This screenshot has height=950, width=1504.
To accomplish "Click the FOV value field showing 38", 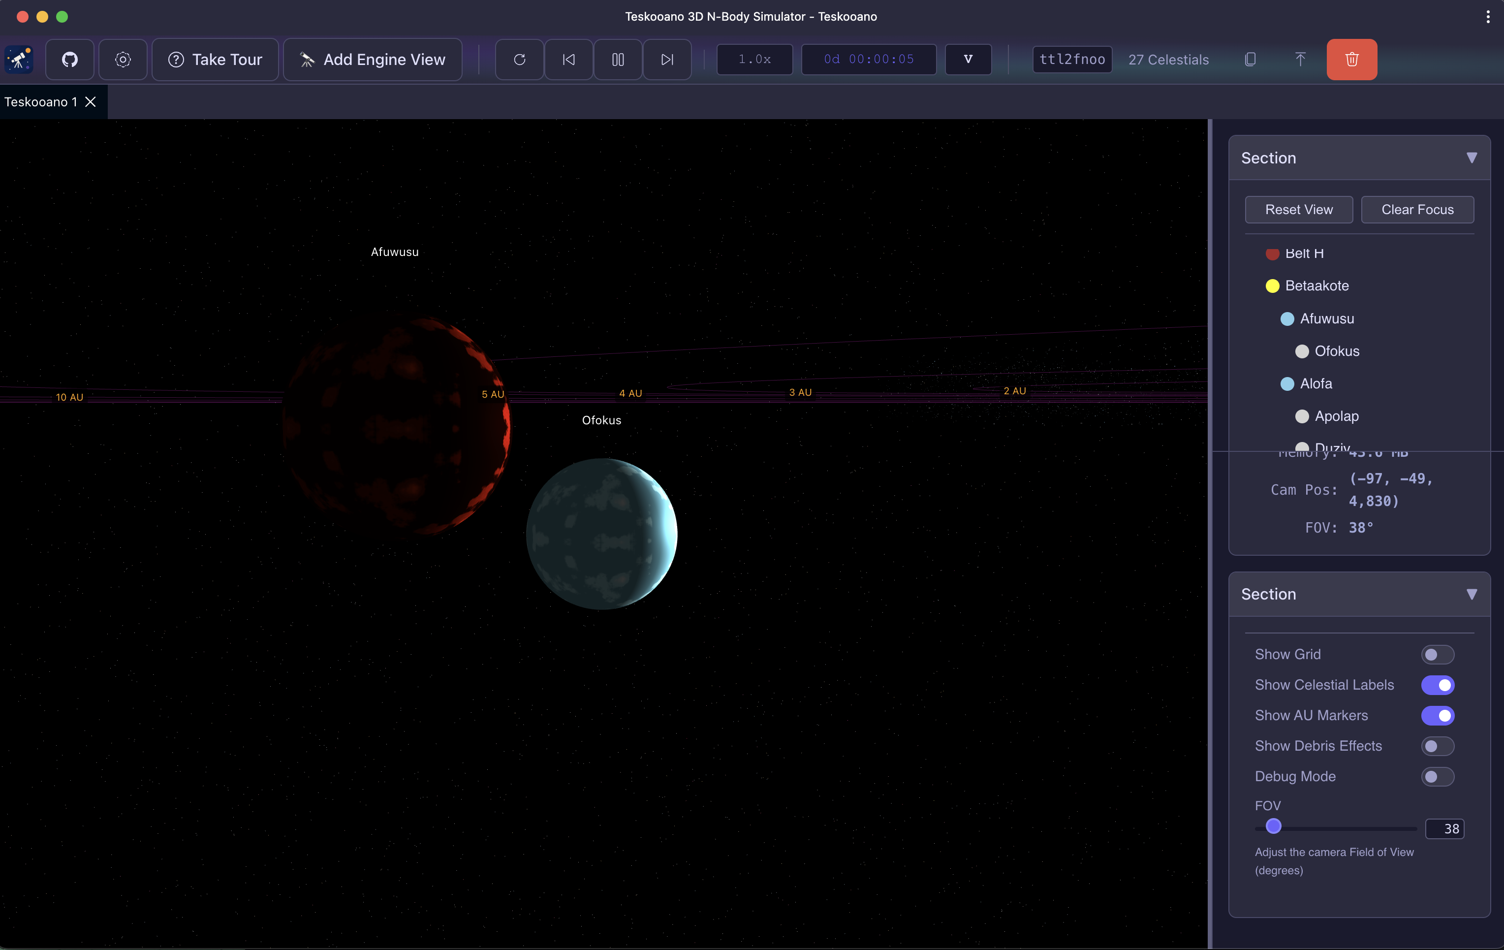I will 1444,829.
